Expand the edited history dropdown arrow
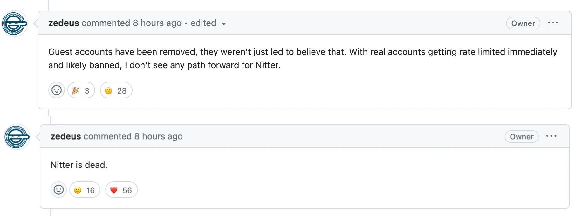The width and height of the screenshot is (576, 216). (x=224, y=24)
